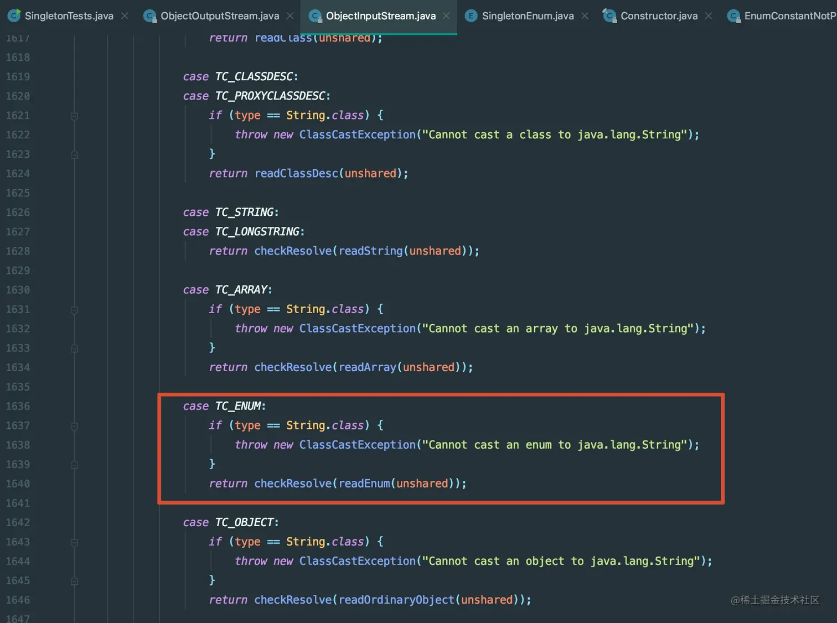Click the TC_ARRAY constant
Image resolution: width=837 pixels, height=623 pixels.
pyautogui.click(x=241, y=289)
